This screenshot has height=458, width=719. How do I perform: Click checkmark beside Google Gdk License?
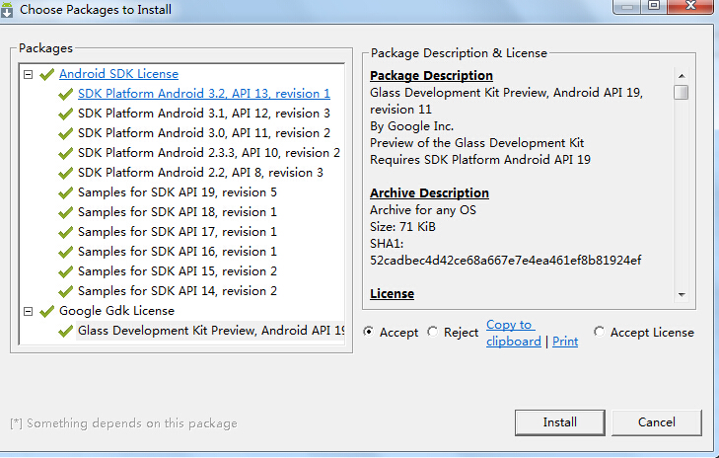46,311
